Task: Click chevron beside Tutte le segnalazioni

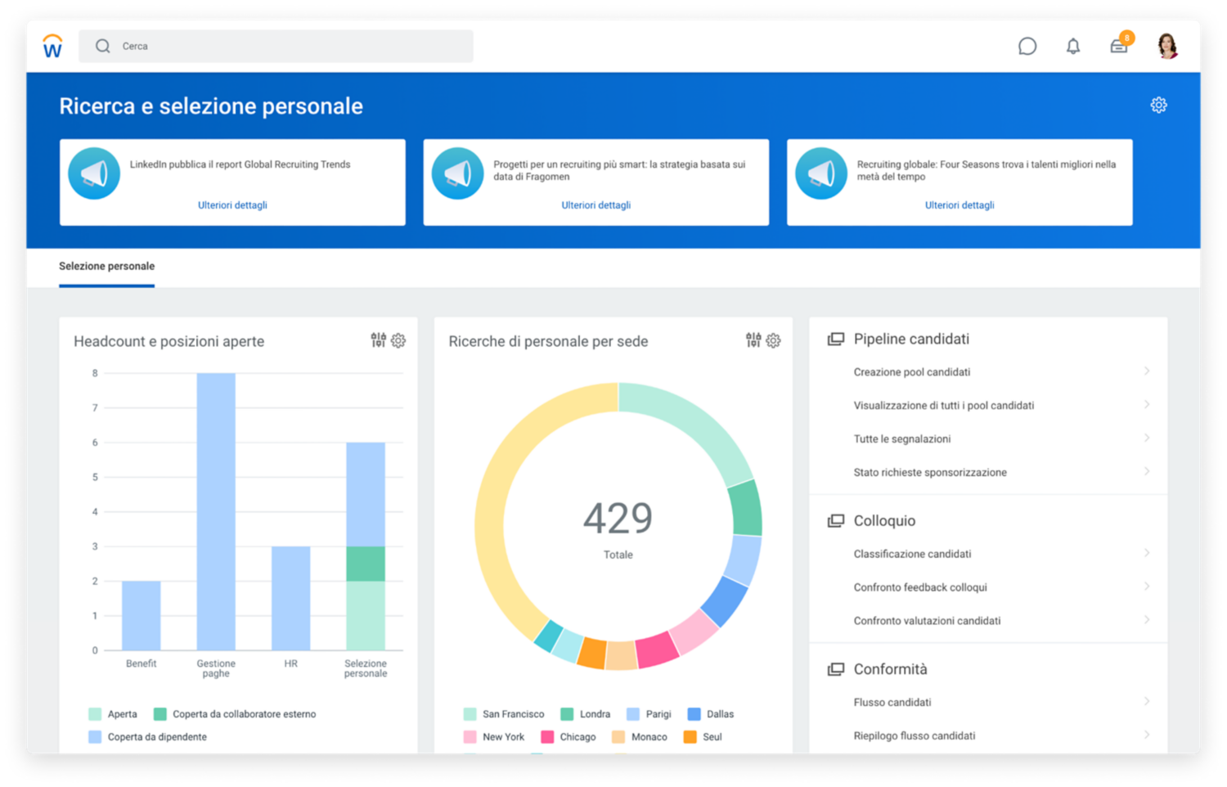Action: point(1147,438)
